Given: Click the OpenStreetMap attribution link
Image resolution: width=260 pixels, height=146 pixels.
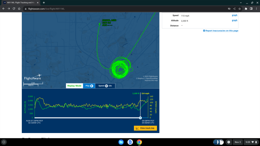Looking at the screenshot, I should (151, 79).
